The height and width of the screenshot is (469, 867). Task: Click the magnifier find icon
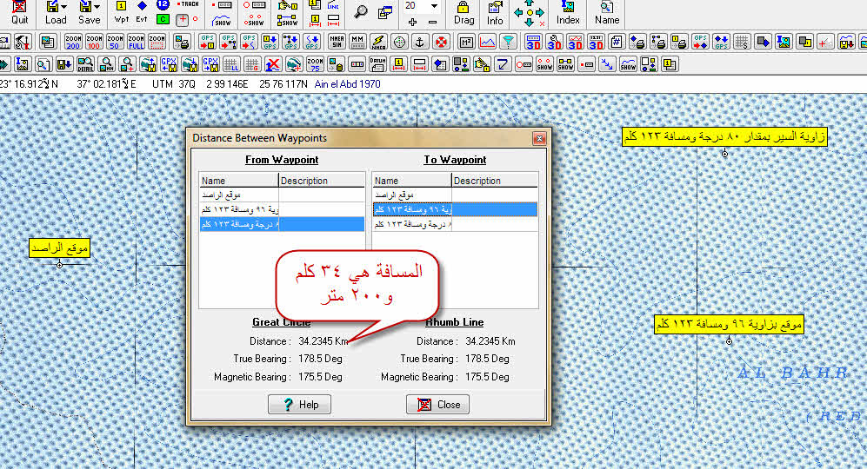click(361, 11)
